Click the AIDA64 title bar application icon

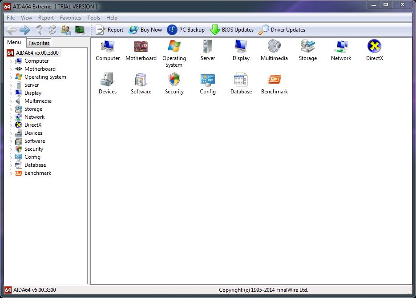tap(7, 7)
